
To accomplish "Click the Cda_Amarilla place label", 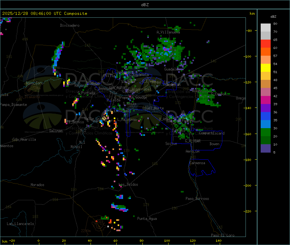I will click(x=24, y=139).
